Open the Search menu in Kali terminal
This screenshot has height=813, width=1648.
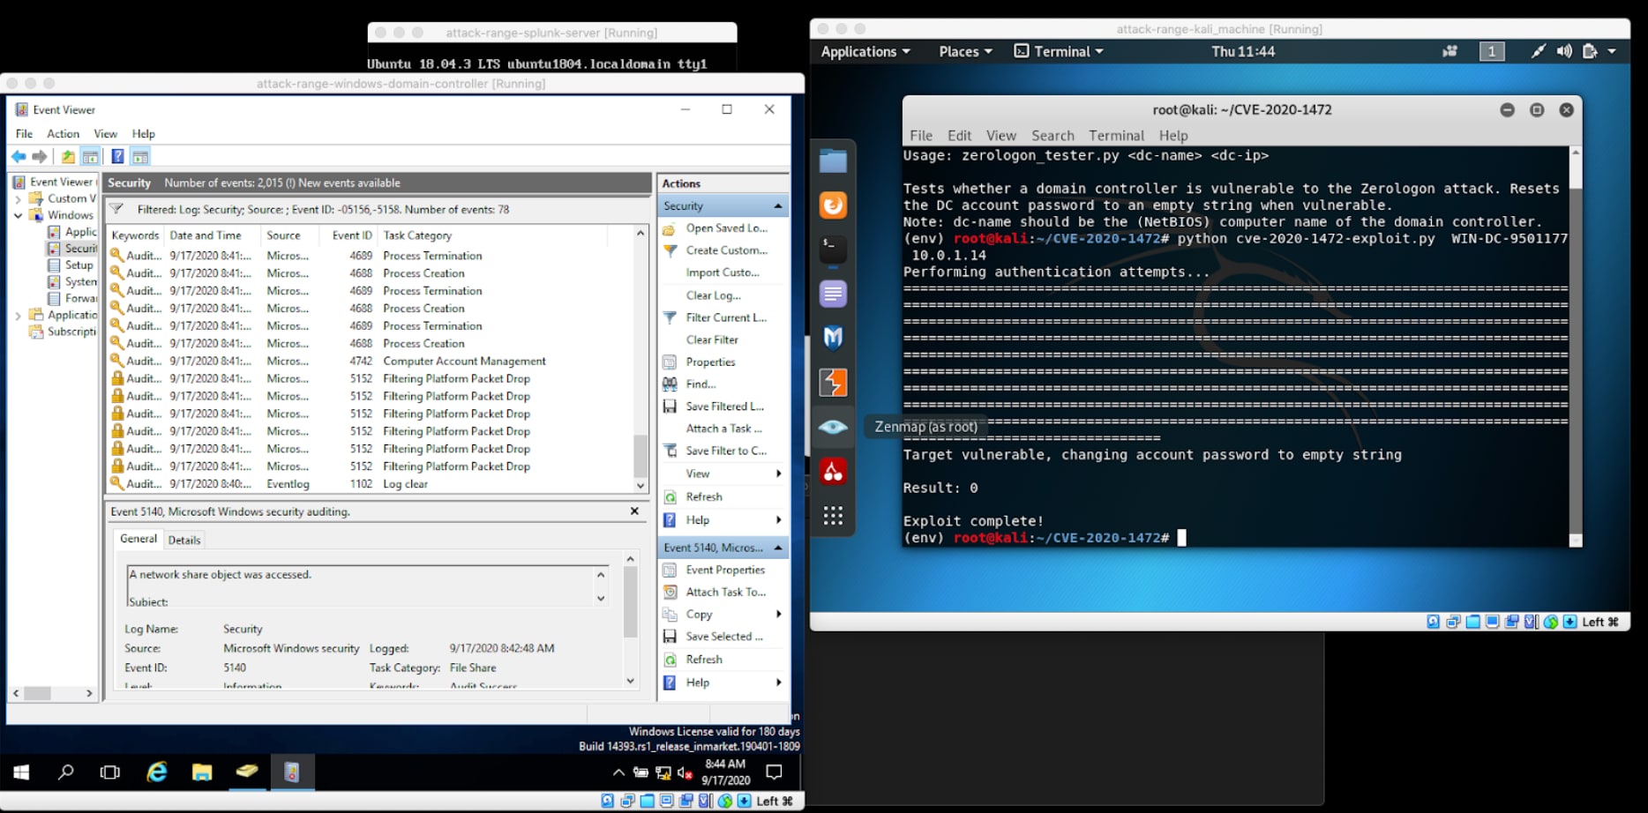(1052, 136)
